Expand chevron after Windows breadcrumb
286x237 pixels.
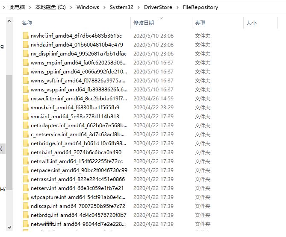(x=104, y=7)
